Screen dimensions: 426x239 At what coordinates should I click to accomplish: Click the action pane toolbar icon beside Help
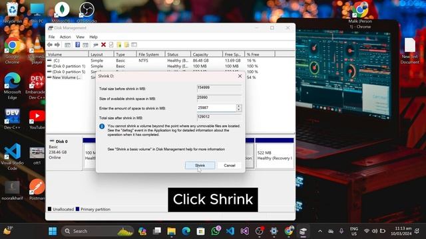pyautogui.click(x=86, y=45)
